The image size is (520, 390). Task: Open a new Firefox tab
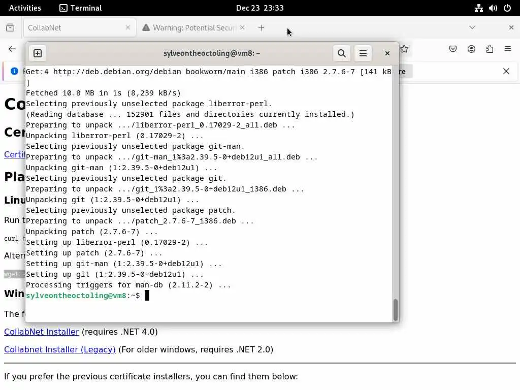point(261,28)
